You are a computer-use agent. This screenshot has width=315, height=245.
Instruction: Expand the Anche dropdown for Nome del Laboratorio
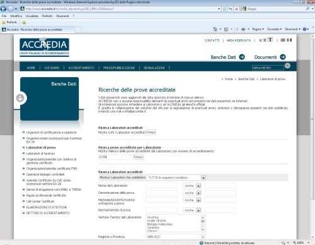[x=198, y=186]
